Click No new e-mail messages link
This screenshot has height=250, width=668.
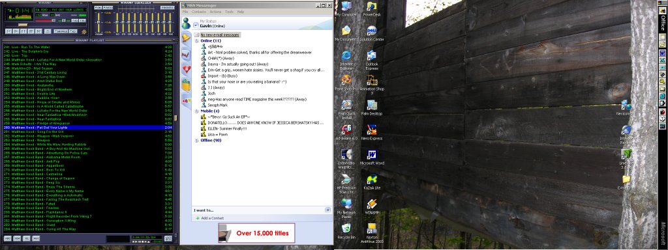[220, 35]
